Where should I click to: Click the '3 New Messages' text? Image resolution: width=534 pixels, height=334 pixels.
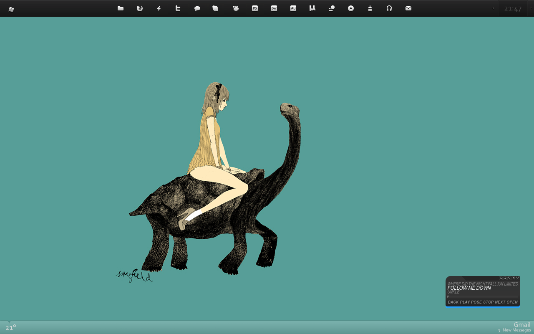point(514,330)
